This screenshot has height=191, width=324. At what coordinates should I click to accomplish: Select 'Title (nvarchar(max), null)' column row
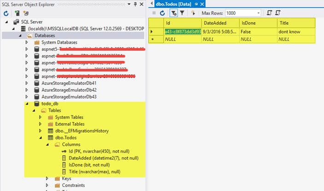pos(94,172)
